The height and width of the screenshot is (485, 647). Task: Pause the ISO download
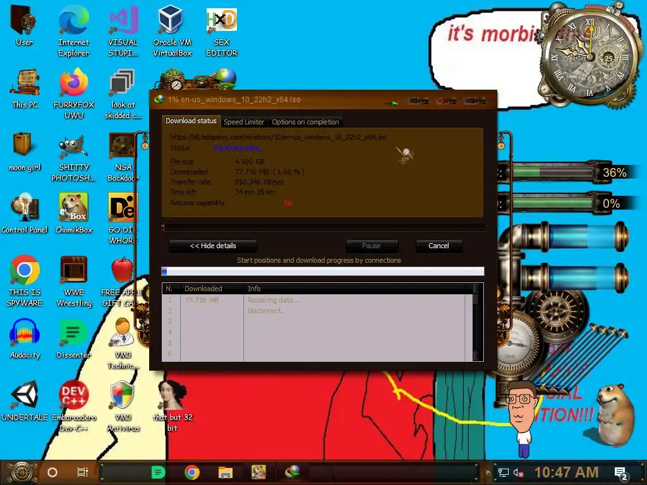coord(372,246)
